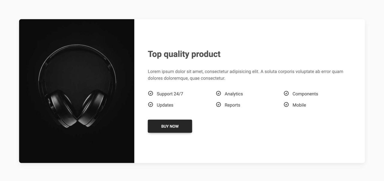Viewport: 384px width, 181px height.
Task: Click the check icon beside Mobile
Action: (x=286, y=105)
